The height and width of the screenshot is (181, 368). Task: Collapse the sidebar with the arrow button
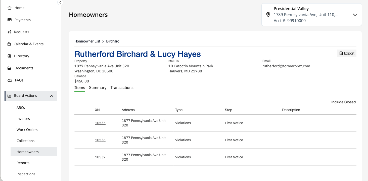click(60, 2)
